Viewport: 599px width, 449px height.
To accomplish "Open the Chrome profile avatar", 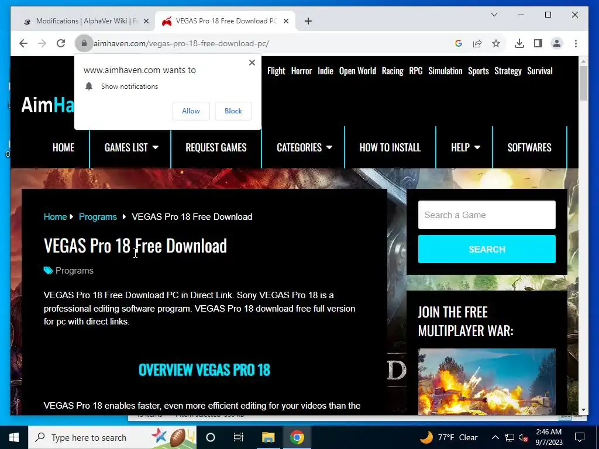I will 557,43.
